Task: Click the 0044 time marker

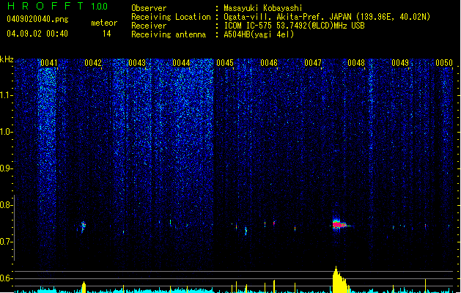Action: point(181,63)
